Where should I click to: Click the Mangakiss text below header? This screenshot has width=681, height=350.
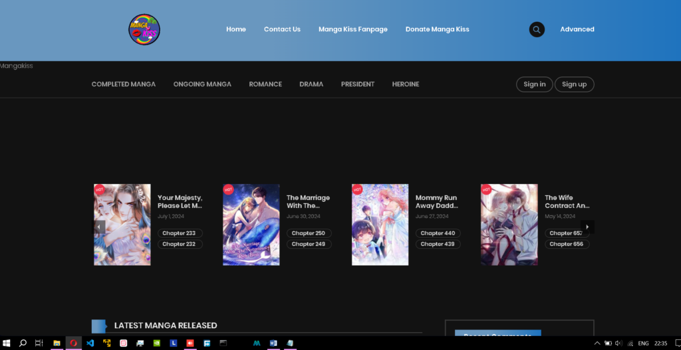pyautogui.click(x=17, y=66)
